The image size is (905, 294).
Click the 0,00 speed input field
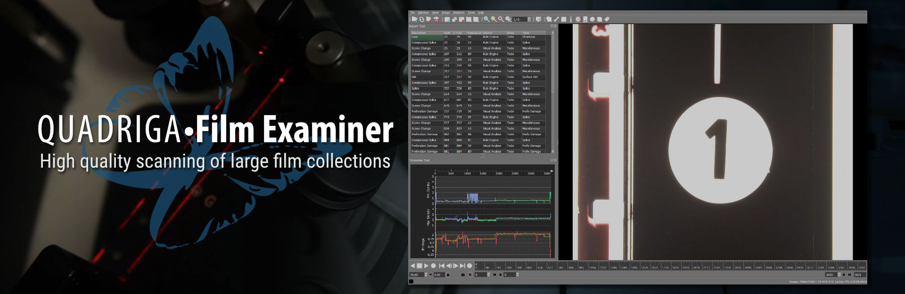[x=439, y=275]
